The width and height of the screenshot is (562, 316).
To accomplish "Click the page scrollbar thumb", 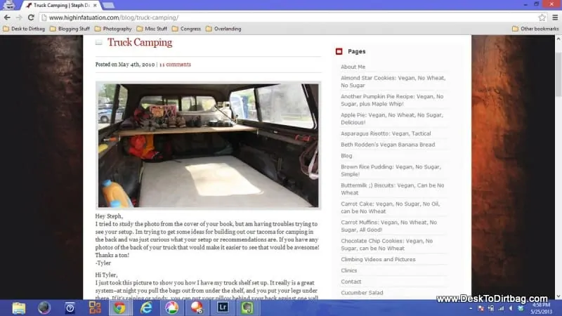I will tap(558, 74).
